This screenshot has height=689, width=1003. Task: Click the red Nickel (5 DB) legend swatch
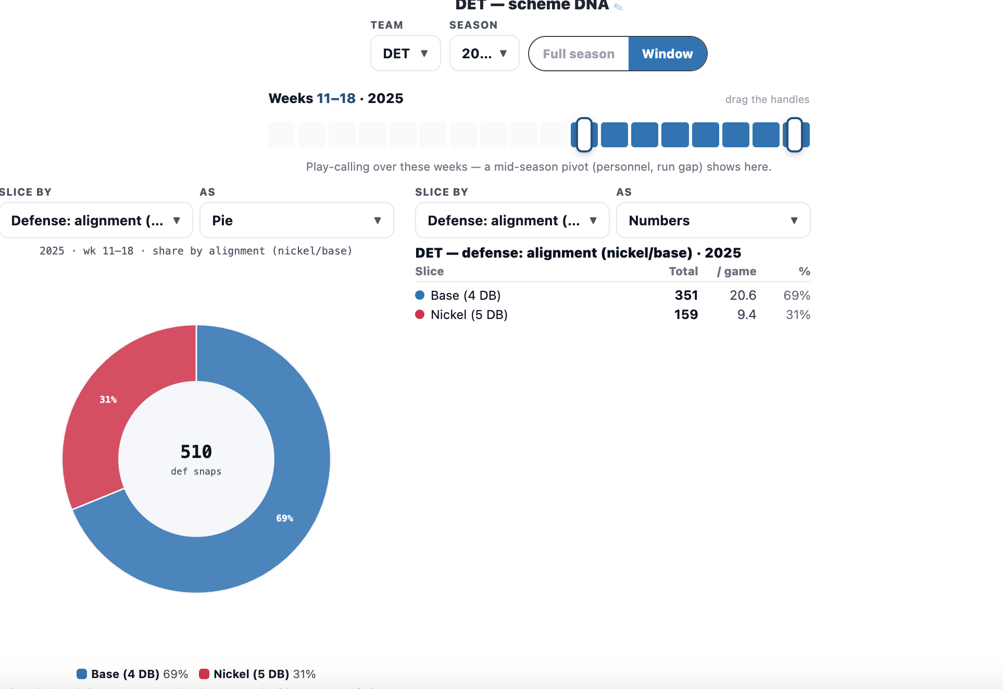point(204,674)
